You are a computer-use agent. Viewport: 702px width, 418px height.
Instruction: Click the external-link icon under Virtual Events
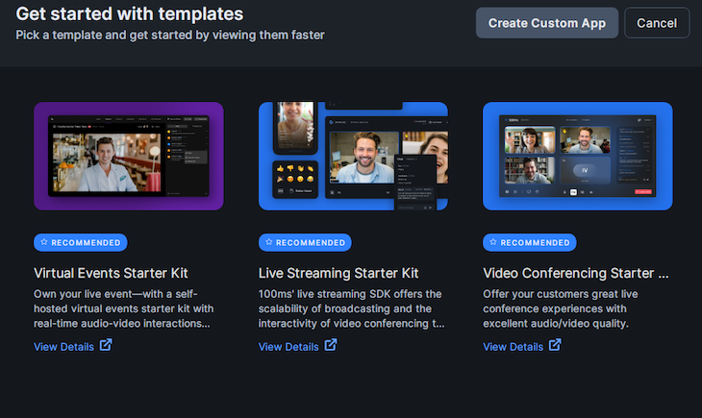pos(107,346)
